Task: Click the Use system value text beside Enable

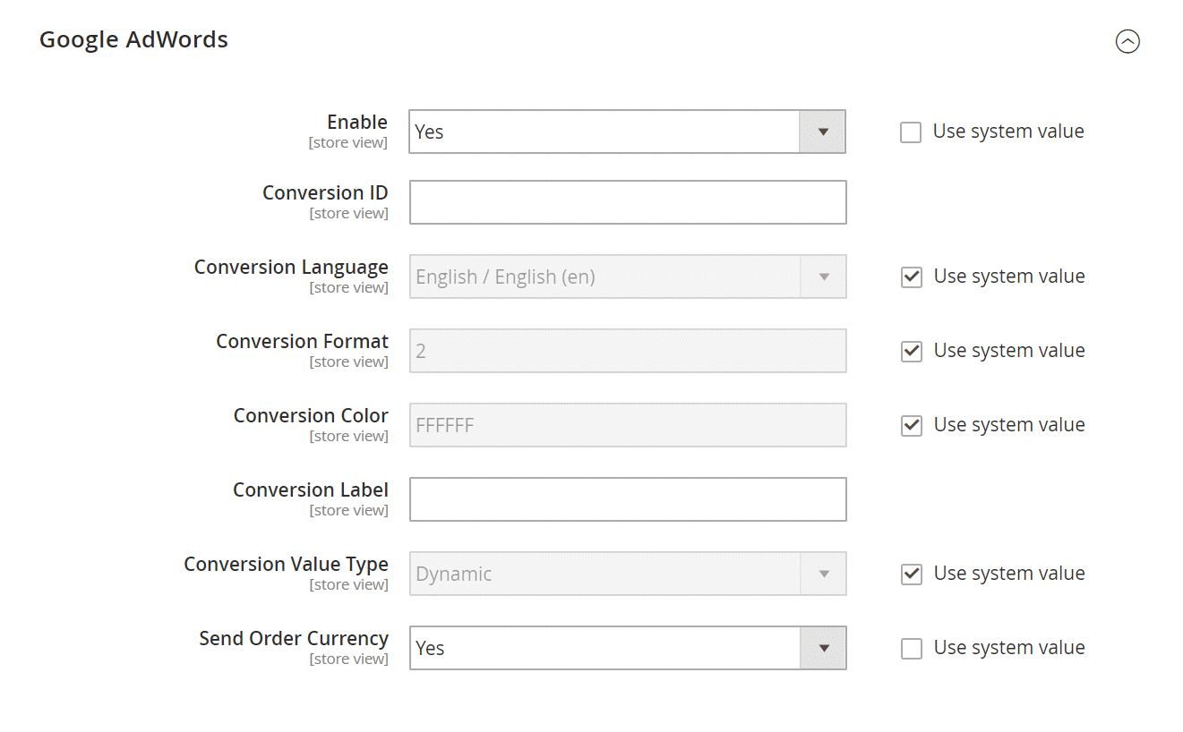Action: point(1008,131)
